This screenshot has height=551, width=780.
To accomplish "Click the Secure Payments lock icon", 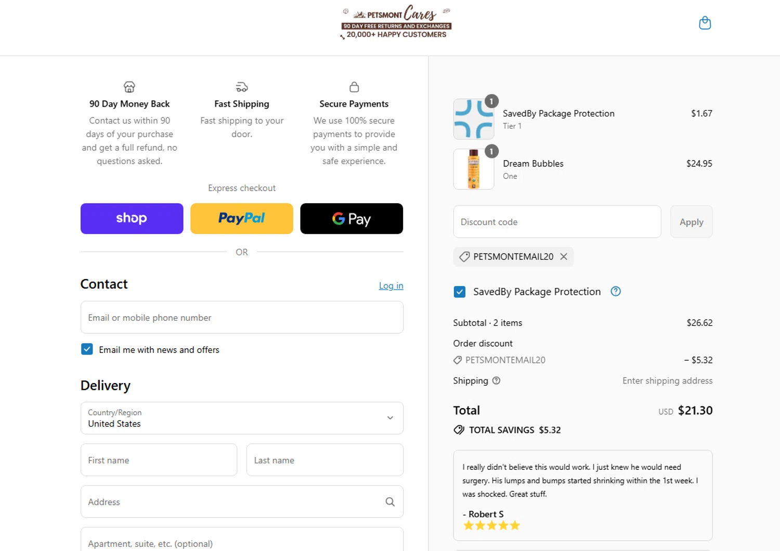I will [354, 87].
